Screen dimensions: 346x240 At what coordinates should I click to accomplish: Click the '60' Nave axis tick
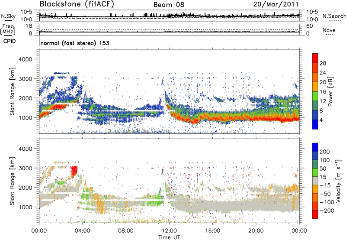(309, 26)
